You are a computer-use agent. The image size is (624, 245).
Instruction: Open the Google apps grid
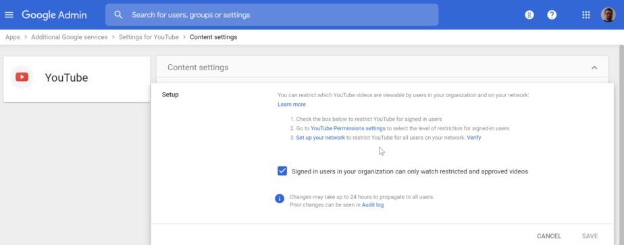coord(586,15)
